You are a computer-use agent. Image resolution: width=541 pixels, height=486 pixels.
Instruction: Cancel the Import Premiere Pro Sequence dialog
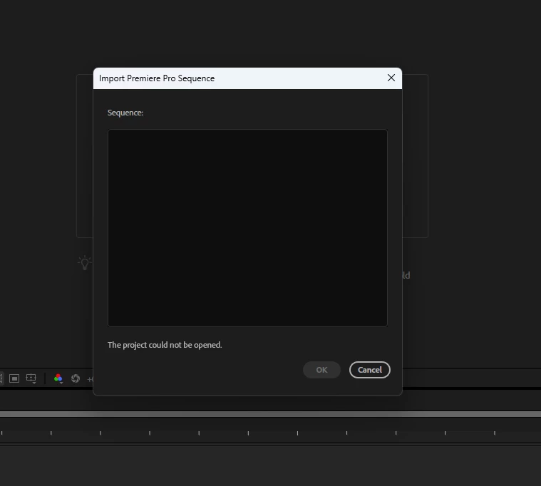(x=369, y=370)
